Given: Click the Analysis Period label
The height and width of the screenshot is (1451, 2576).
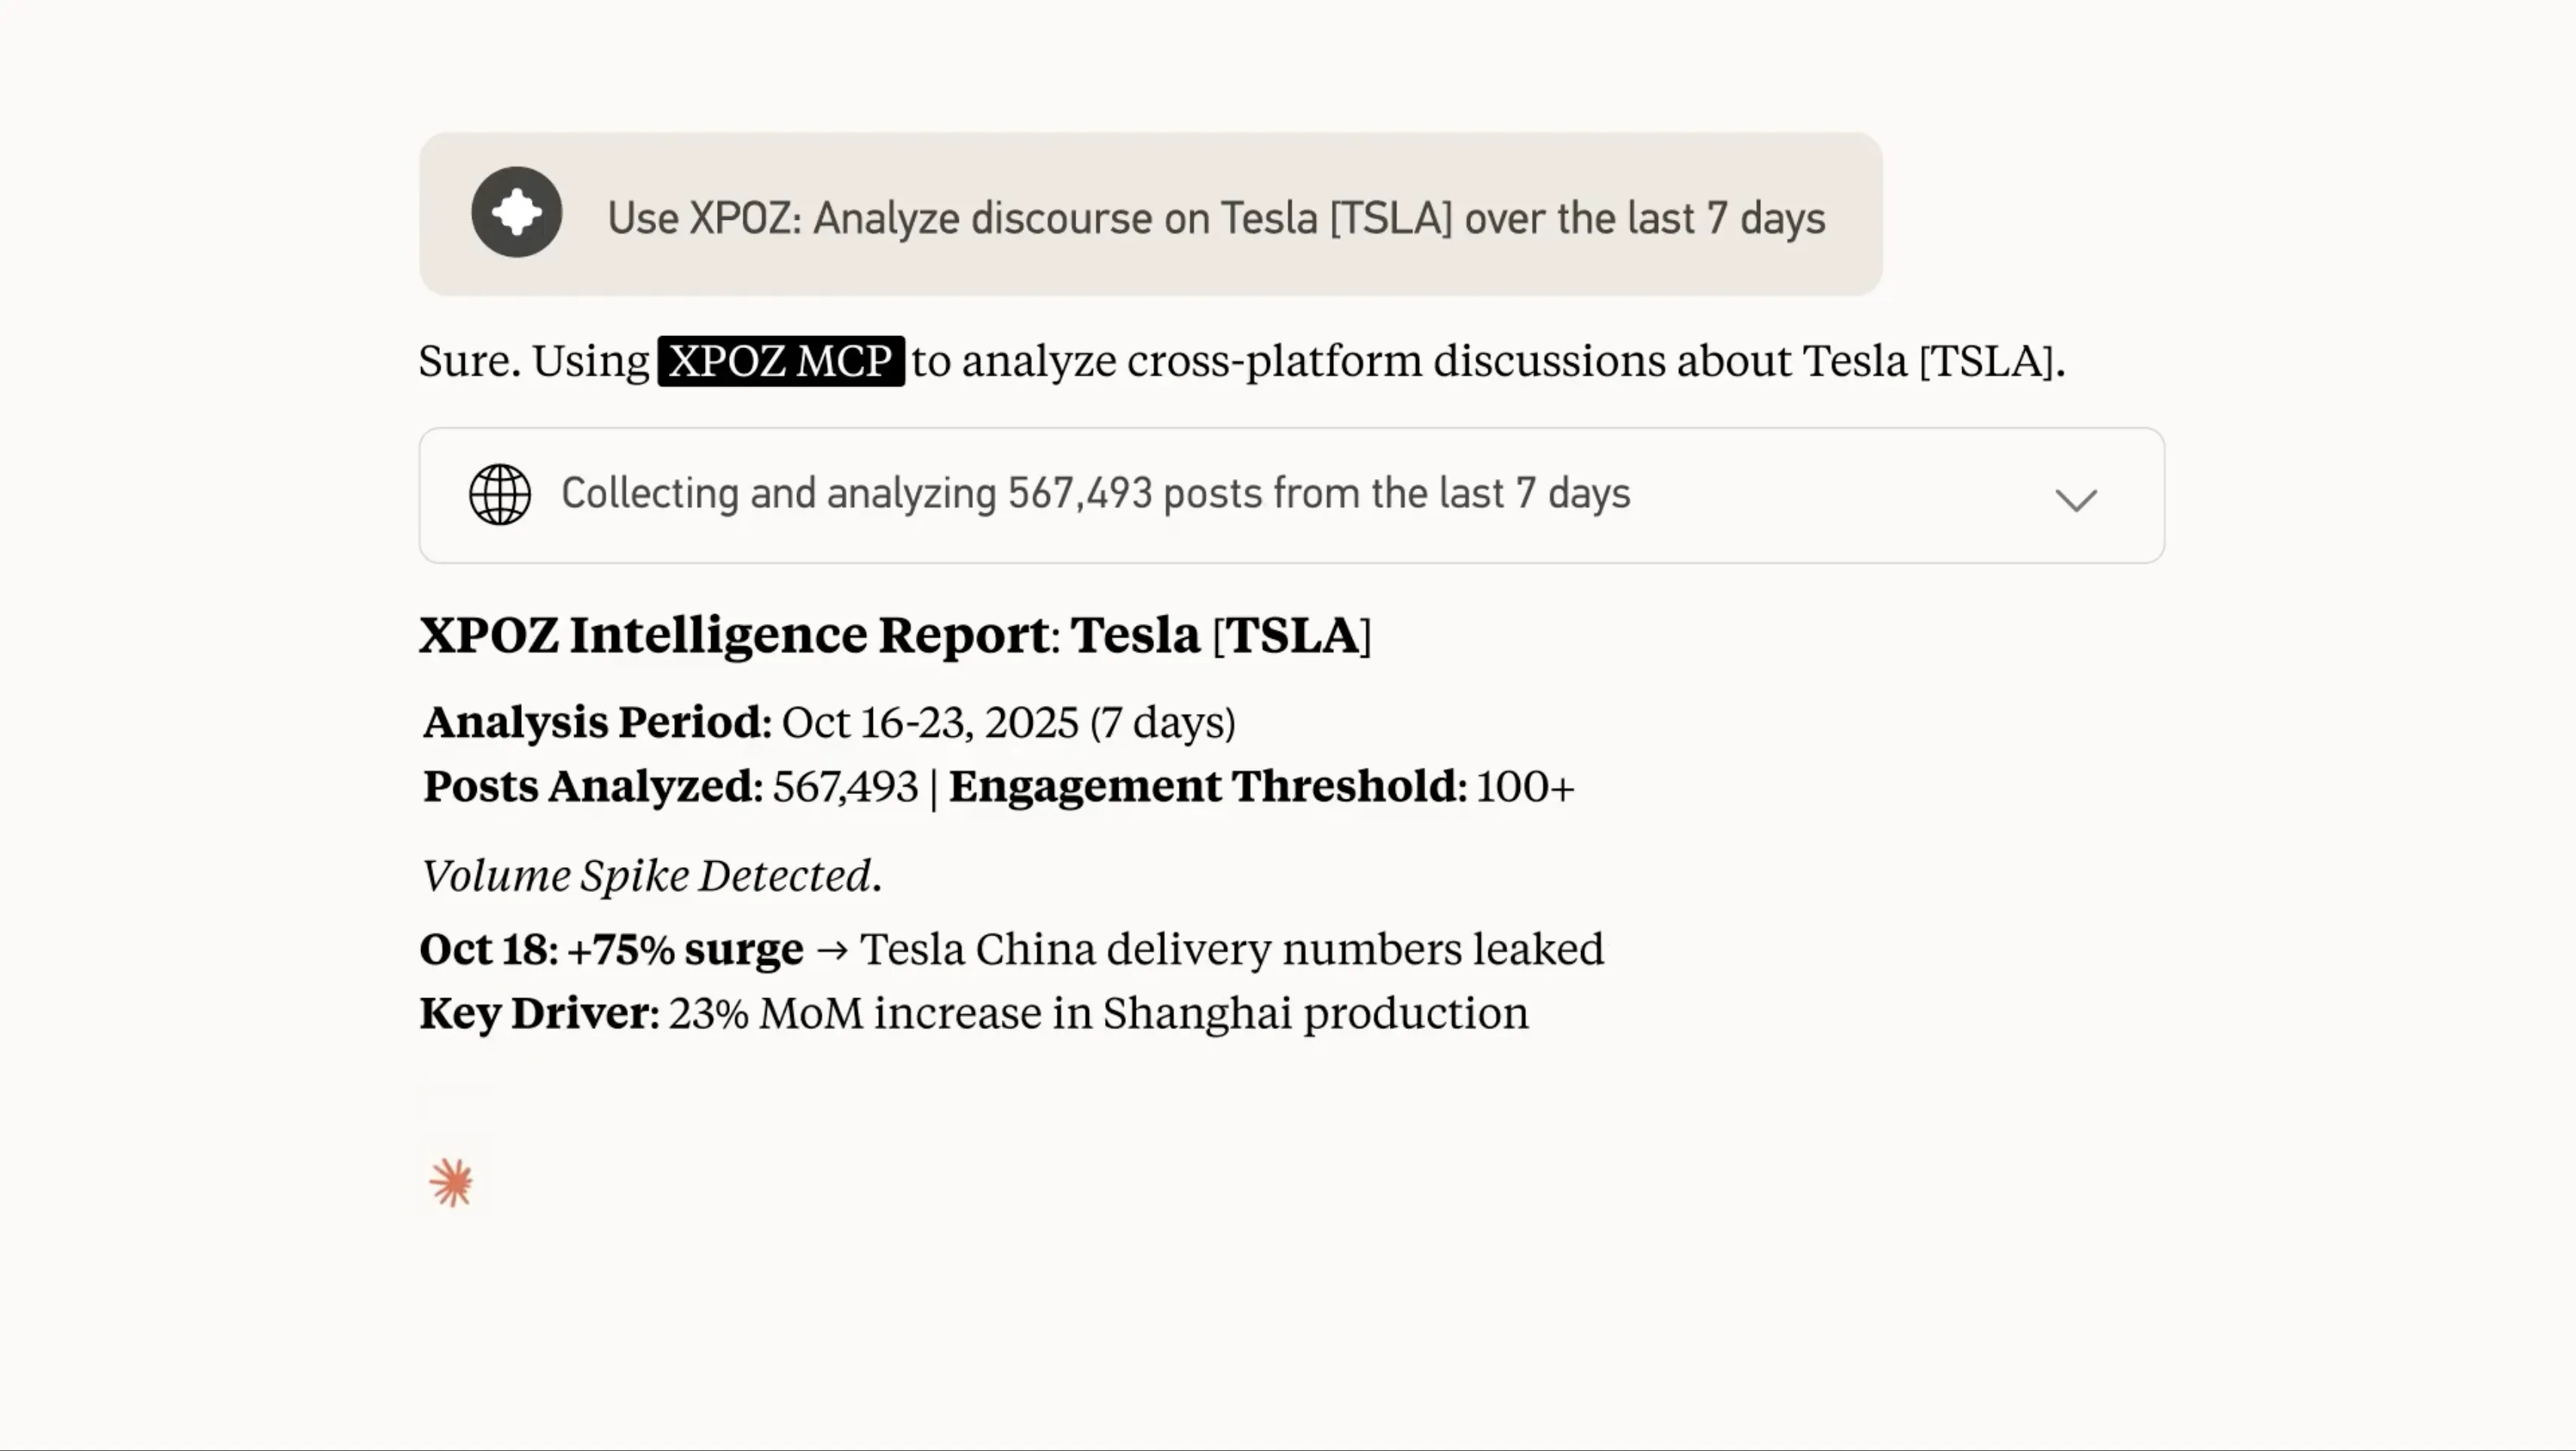Looking at the screenshot, I should [x=597, y=722].
